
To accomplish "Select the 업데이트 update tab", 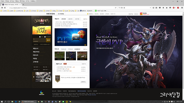I will tap(70, 19).
